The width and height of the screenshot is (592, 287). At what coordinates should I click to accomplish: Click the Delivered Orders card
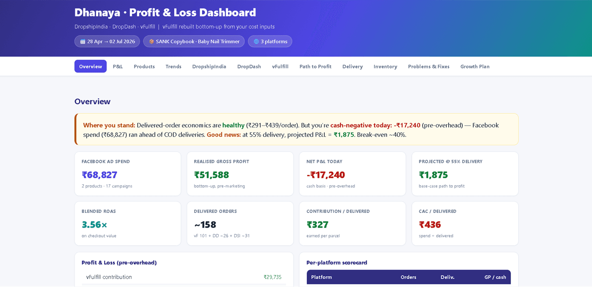pos(240,223)
